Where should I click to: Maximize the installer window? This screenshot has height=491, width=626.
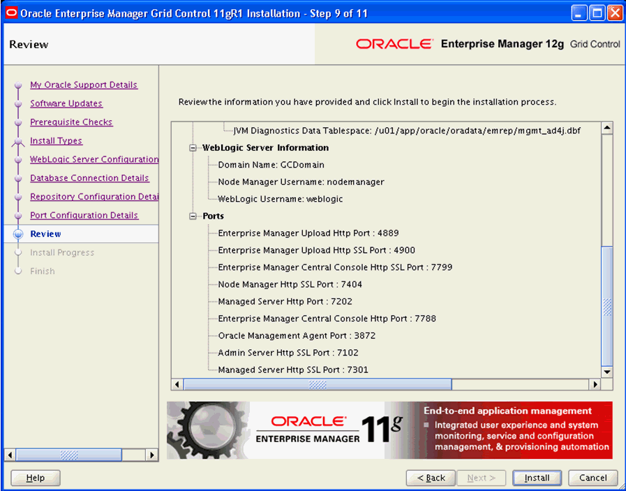coord(597,13)
